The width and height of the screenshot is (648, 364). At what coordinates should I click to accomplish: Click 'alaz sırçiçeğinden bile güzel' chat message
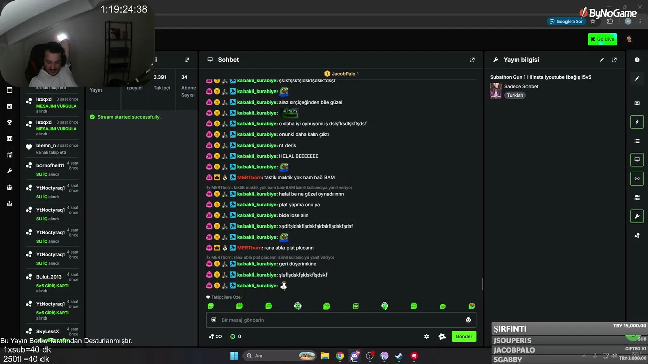click(x=310, y=102)
